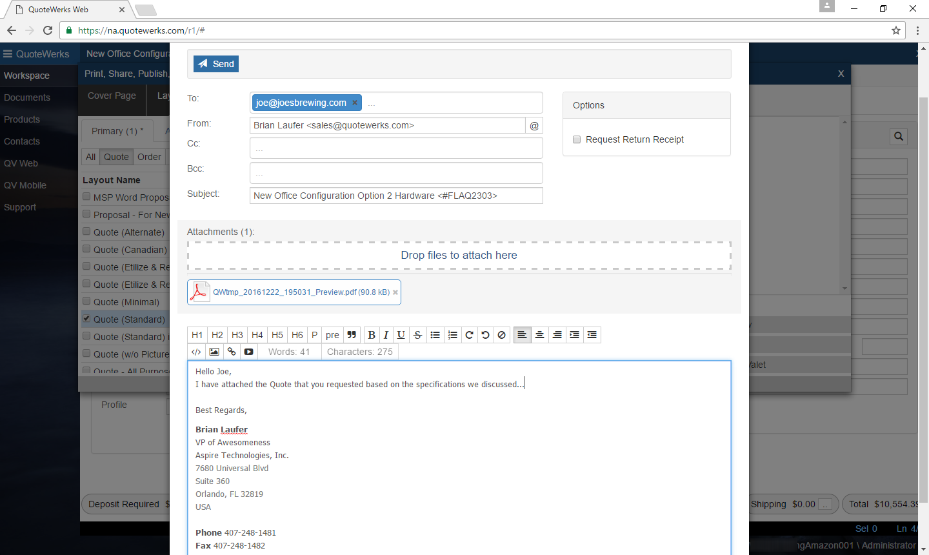The width and height of the screenshot is (929, 555).
Task: Open QV Mobile in the sidebar
Action: tap(25, 185)
